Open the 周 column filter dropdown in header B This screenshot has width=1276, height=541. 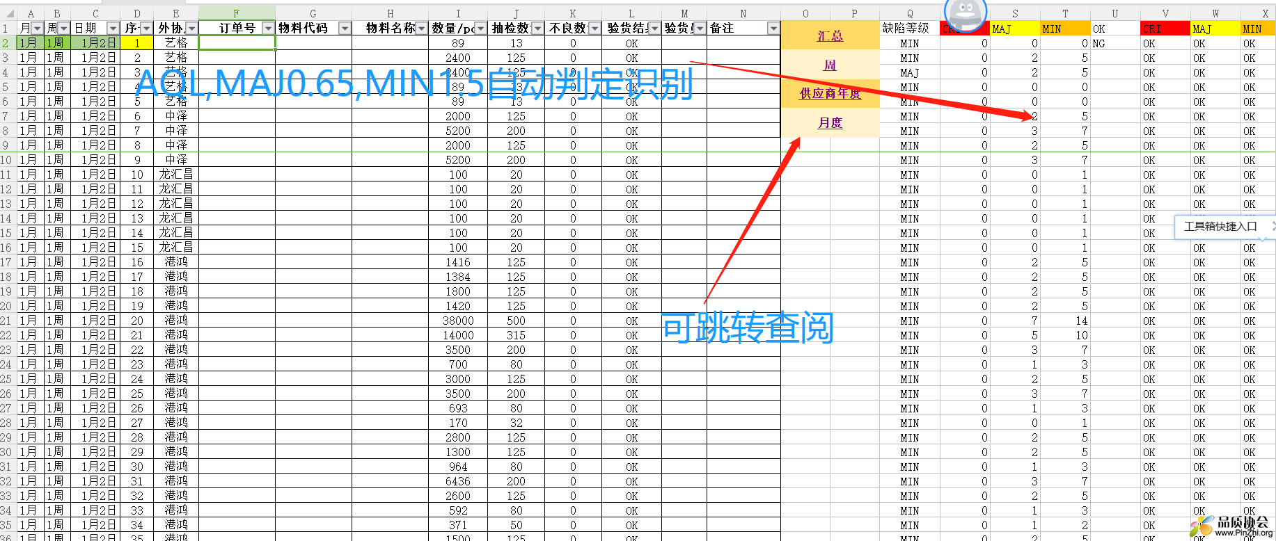(64, 28)
